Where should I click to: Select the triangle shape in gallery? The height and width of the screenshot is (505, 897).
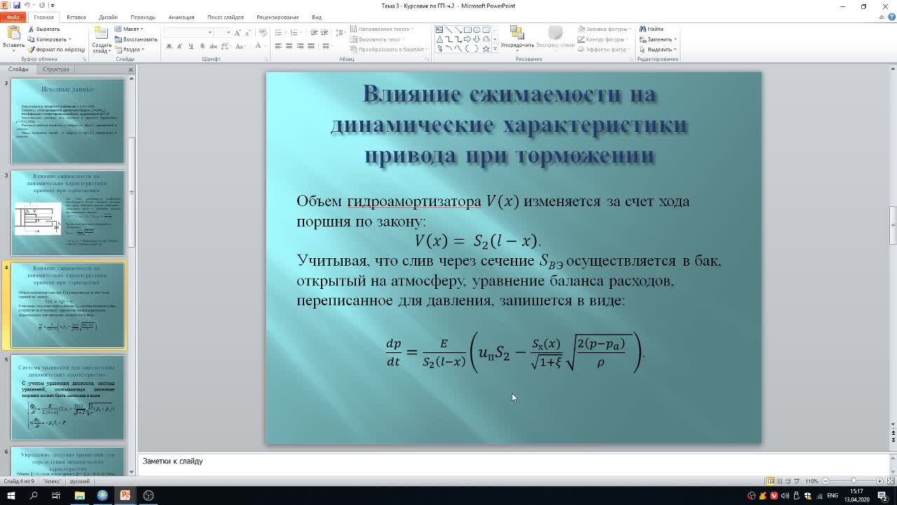click(439, 39)
